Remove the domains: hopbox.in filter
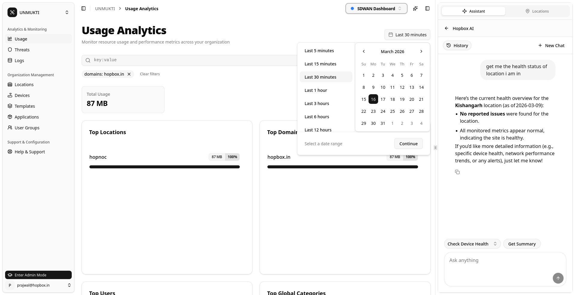 [129, 74]
